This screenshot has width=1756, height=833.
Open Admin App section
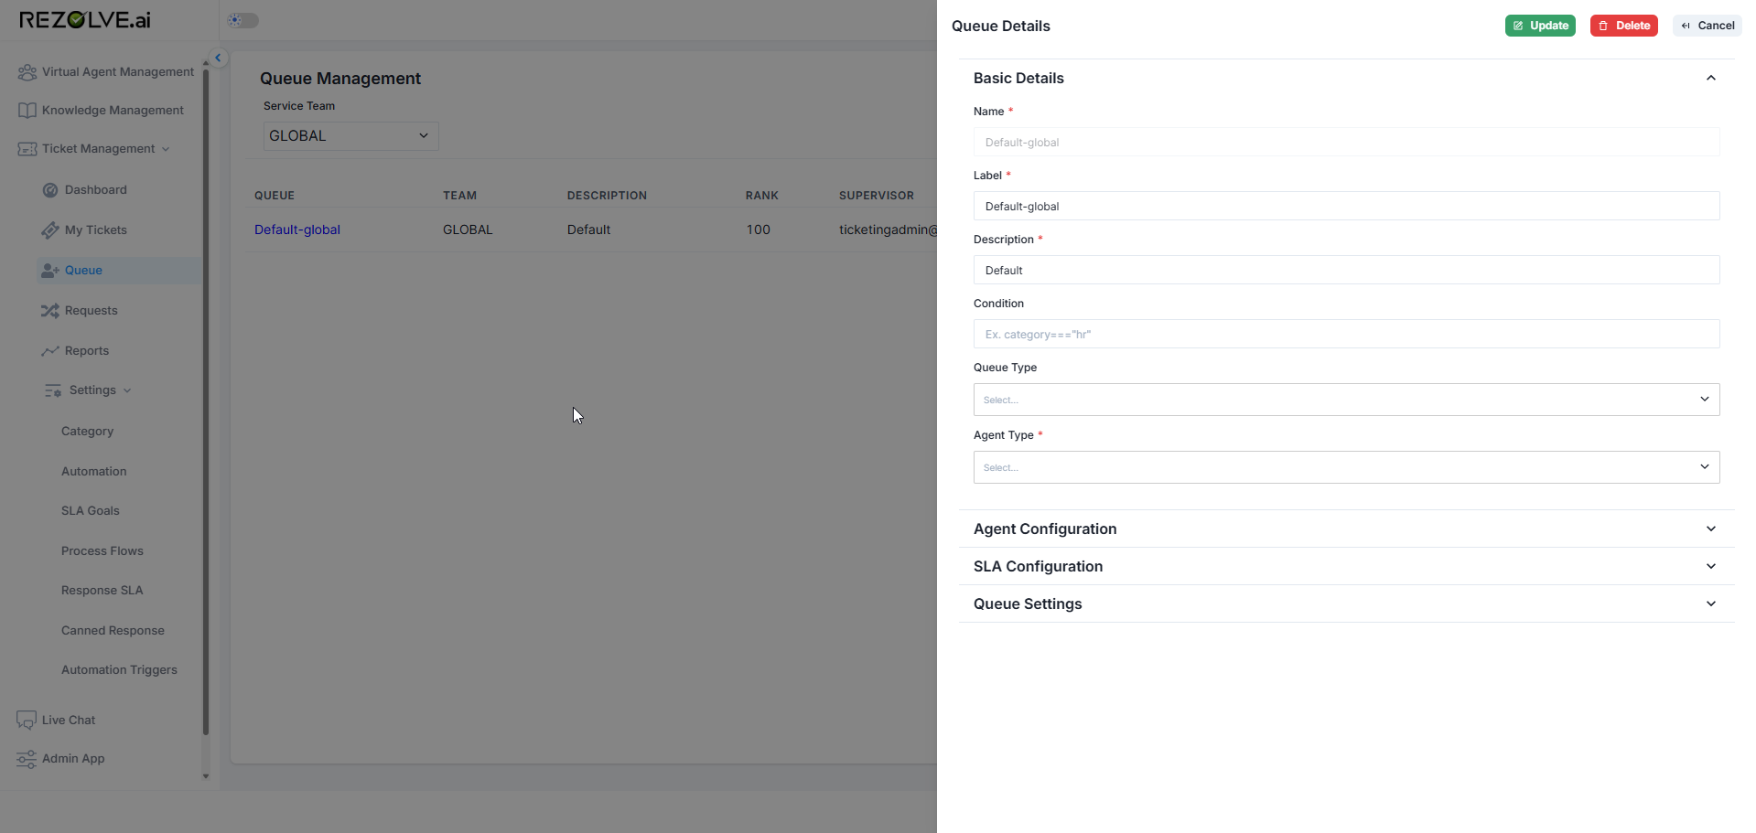click(x=73, y=759)
